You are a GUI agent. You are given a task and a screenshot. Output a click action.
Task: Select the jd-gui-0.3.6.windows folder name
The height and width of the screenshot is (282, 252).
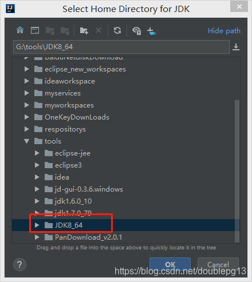[89, 189]
